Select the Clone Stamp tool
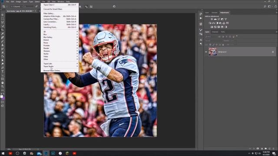 point(3,45)
